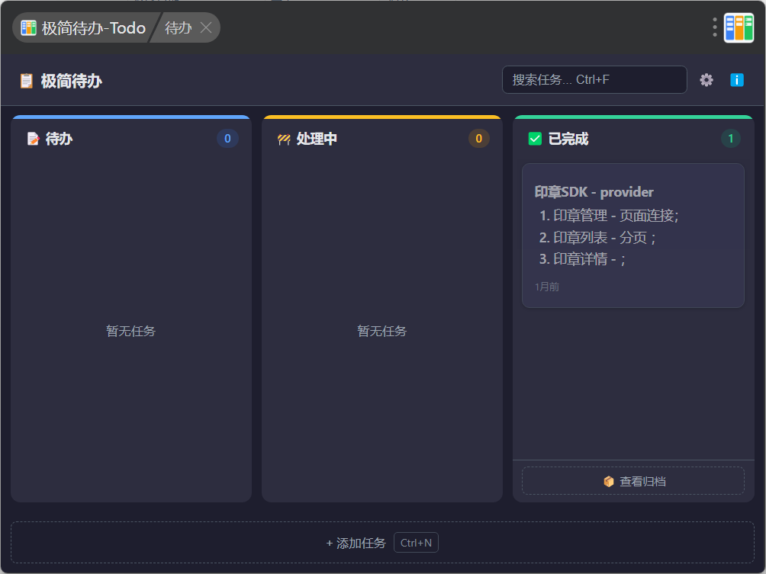Click the archive box icon in 查看归档

(x=609, y=481)
